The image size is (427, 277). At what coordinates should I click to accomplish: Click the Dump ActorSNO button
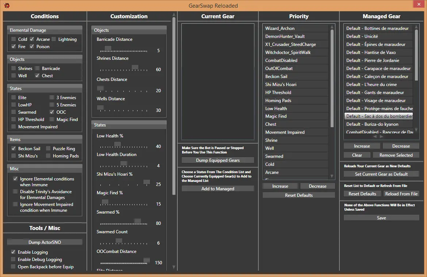45,242
